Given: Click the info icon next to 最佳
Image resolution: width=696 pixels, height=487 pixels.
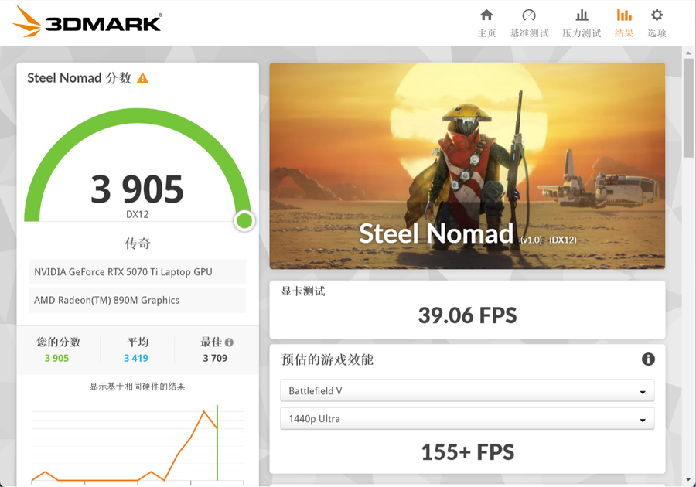Looking at the screenshot, I should 229,342.
